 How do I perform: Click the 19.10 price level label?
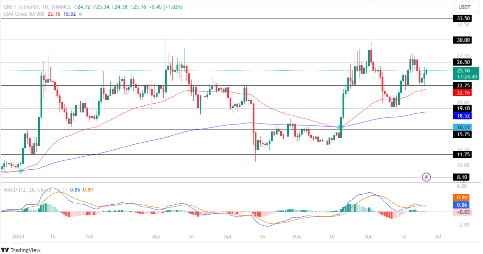tap(463, 108)
